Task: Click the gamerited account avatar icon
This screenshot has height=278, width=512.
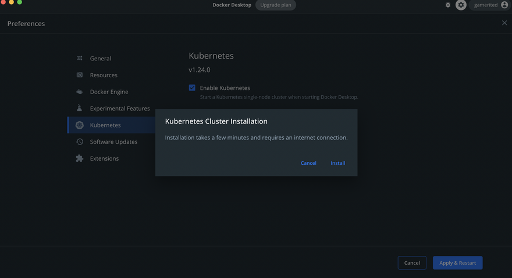Action: [504, 5]
